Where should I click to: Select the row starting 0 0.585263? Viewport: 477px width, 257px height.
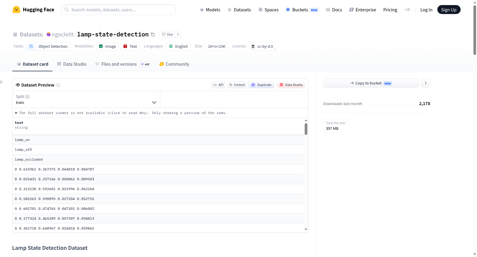[158, 199]
